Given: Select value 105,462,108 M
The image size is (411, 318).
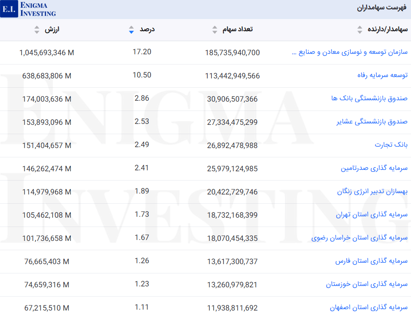Looking at the screenshot, I should (47, 215).
